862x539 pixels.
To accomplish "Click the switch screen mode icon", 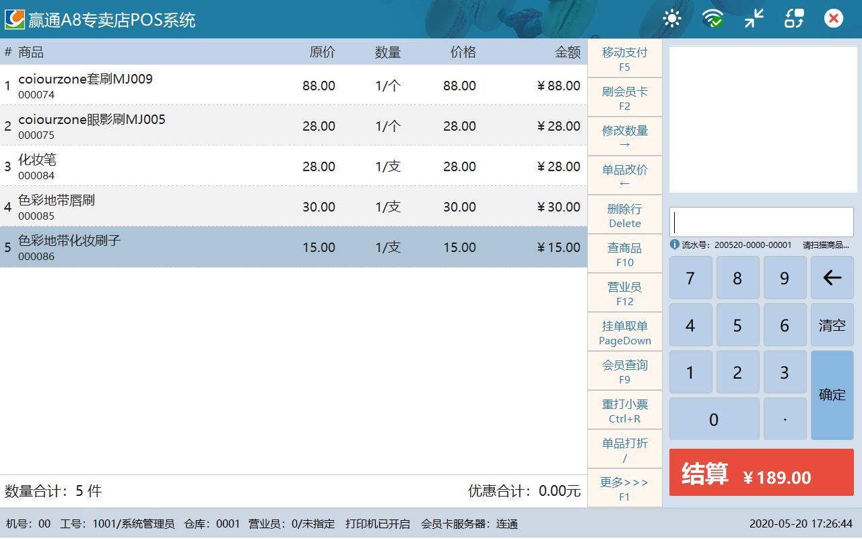I will [794, 18].
